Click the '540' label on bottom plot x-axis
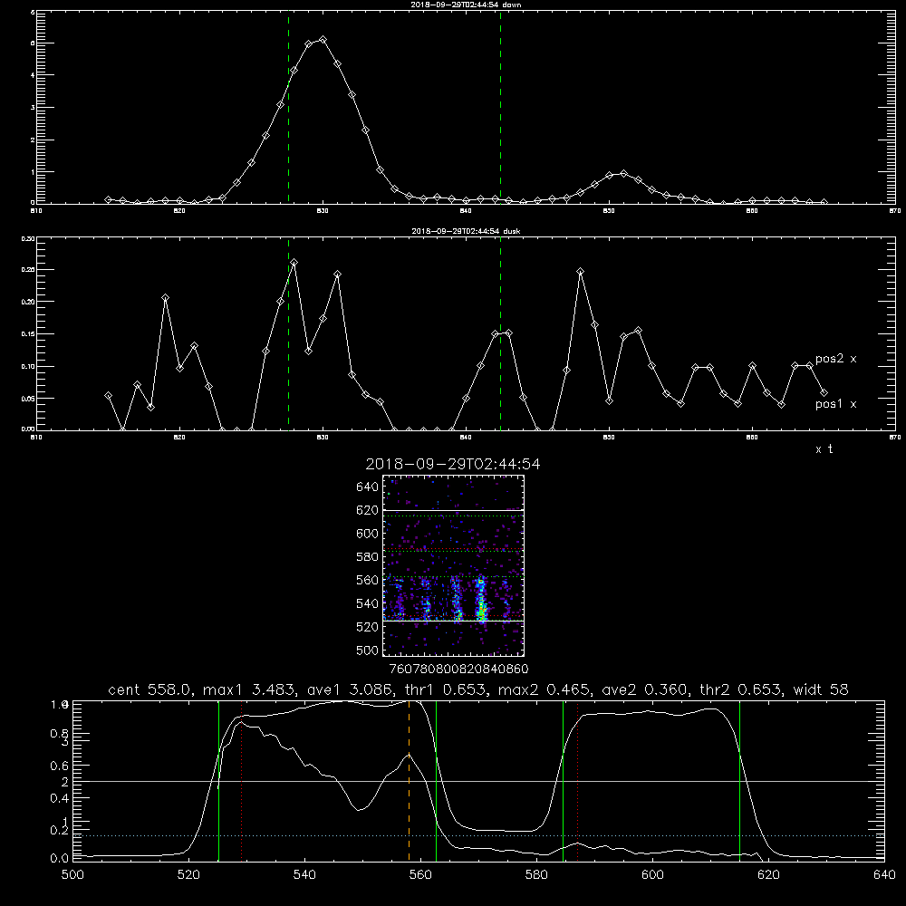906x906 pixels. pos(304,875)
